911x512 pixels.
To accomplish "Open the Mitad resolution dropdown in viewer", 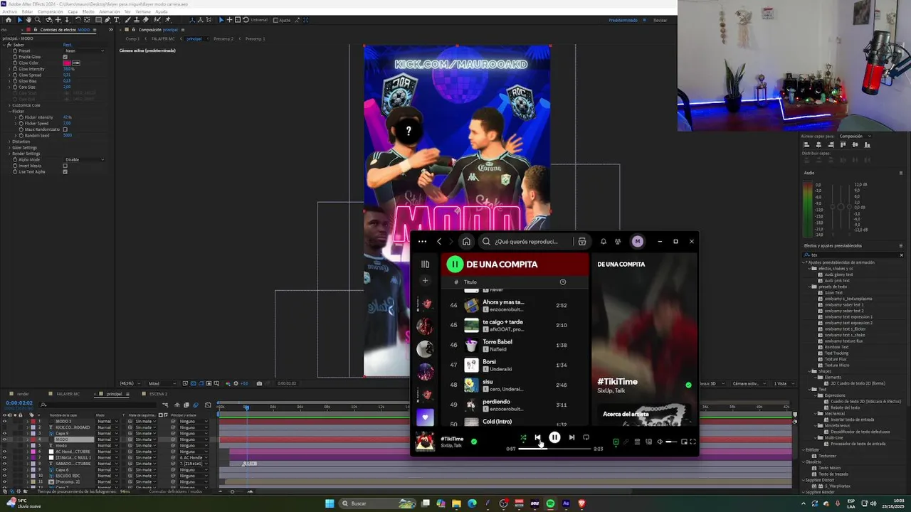I will 164,383.
